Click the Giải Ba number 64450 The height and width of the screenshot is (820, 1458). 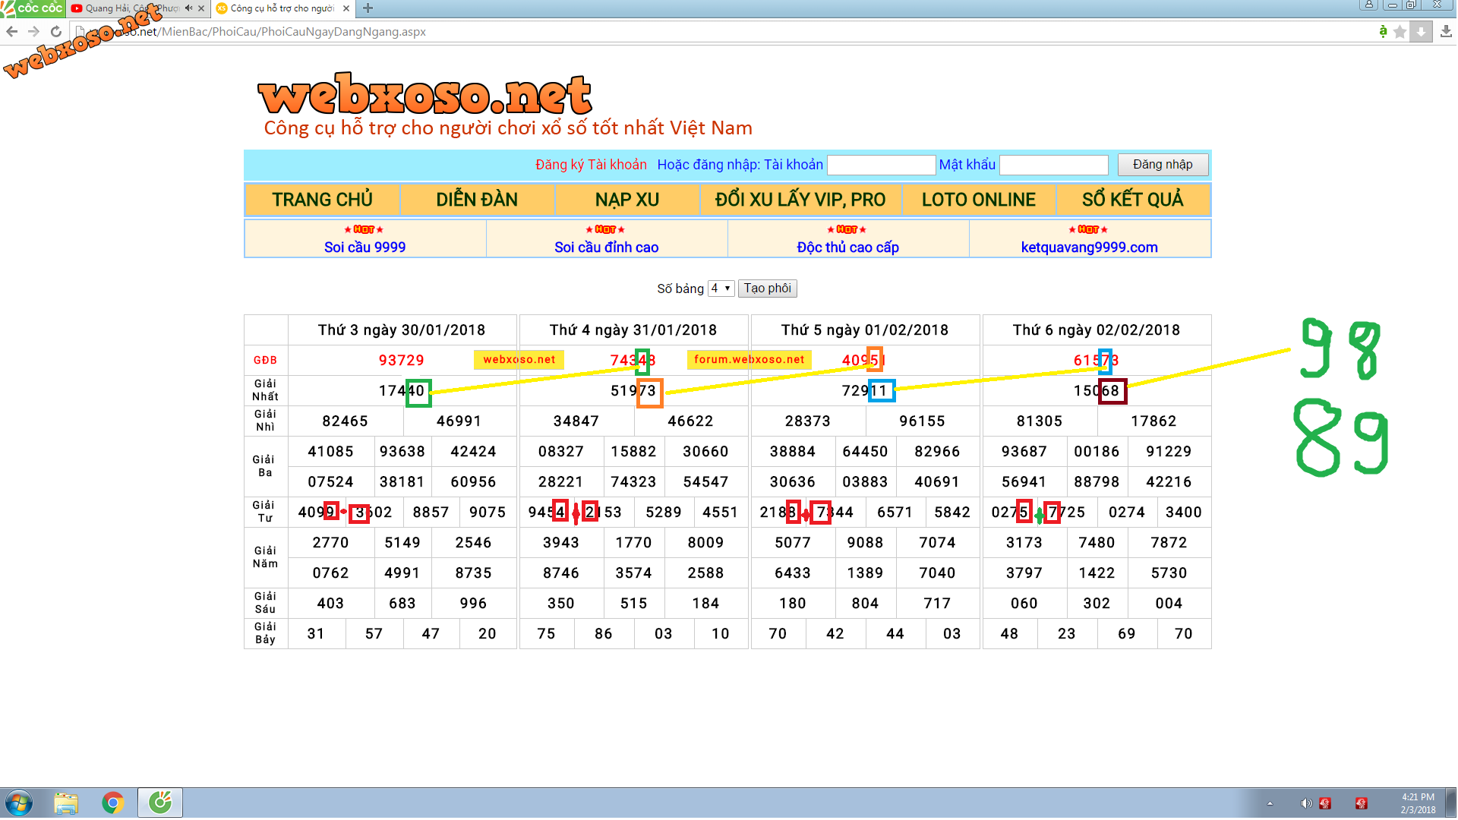[x=865, y=452]
